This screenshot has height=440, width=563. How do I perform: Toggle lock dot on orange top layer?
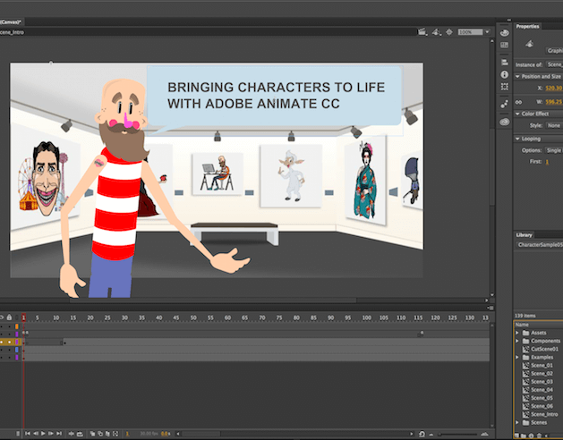(9, 326)
